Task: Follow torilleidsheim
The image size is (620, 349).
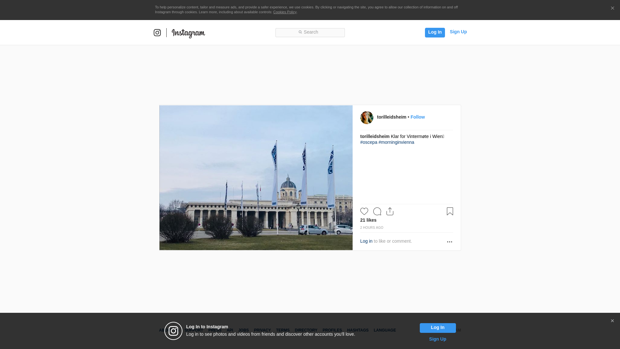Action: (418, 117)
